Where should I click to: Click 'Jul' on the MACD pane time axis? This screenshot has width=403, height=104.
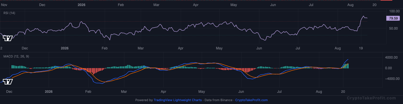[x=279, y=92]
